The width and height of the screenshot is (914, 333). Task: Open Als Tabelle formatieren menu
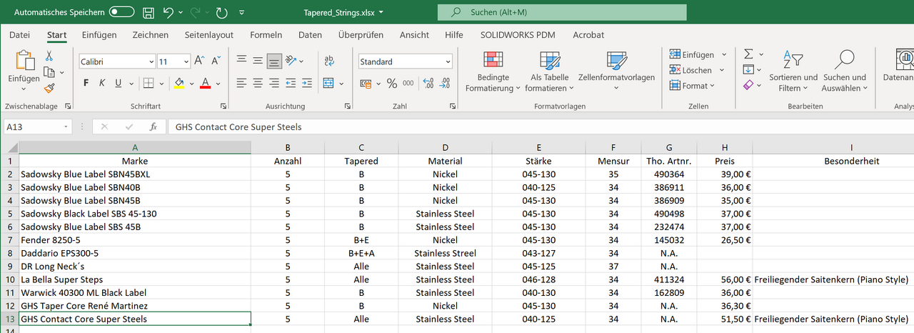(550, 71)
